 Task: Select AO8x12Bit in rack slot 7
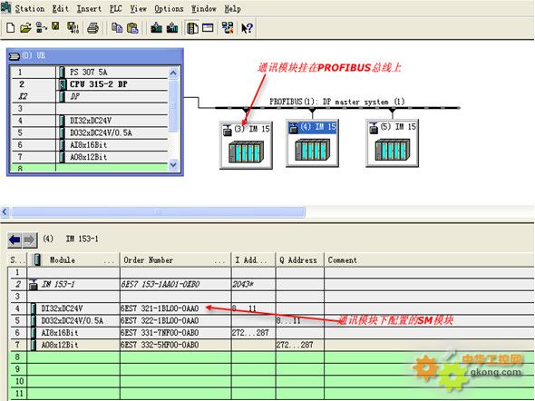pyautogui.click(x=90, y=157)
